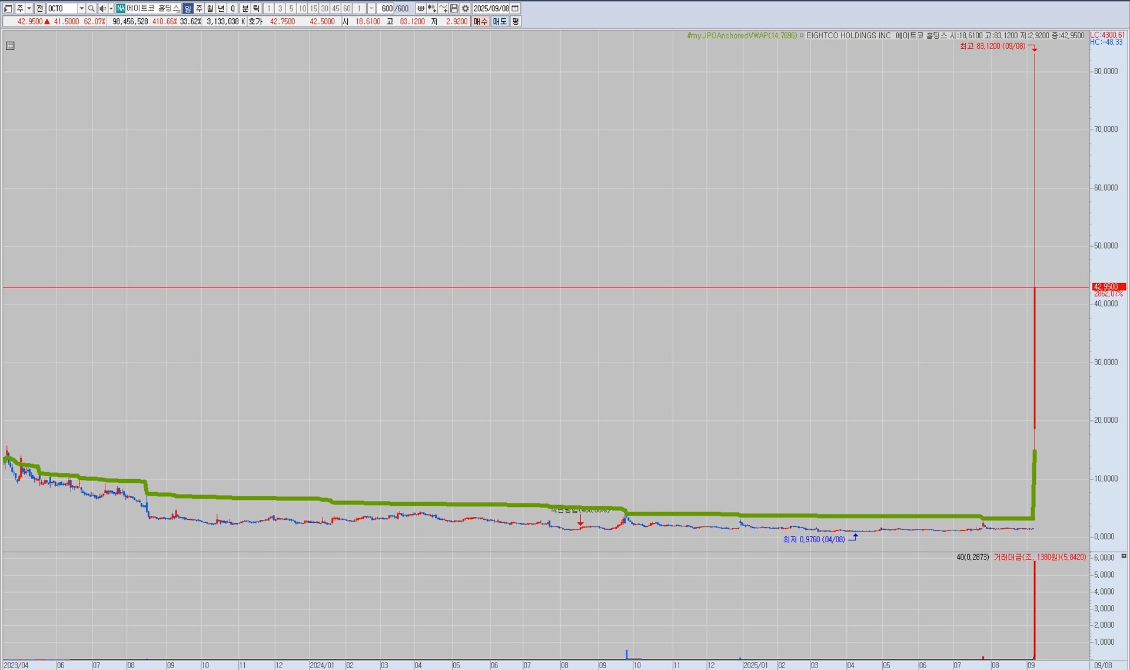
Task: Switch to the monthly (월) period
Action: coord(210,8)
